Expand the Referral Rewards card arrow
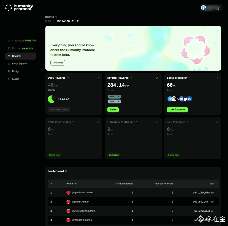The width and height of the screenshot is (228, 226). (x=157, y=78)
